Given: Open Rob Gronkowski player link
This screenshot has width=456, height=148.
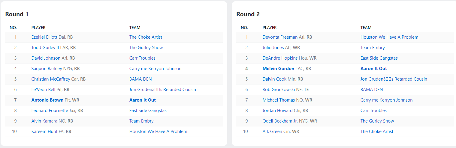Looking at the screenshot, I should click(279, 90).
